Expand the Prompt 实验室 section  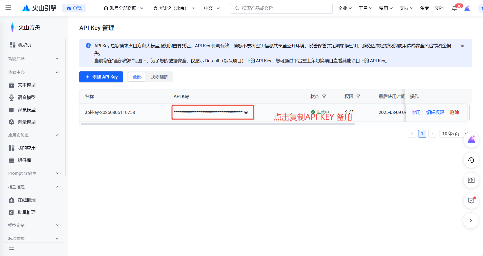click(33, 173)
